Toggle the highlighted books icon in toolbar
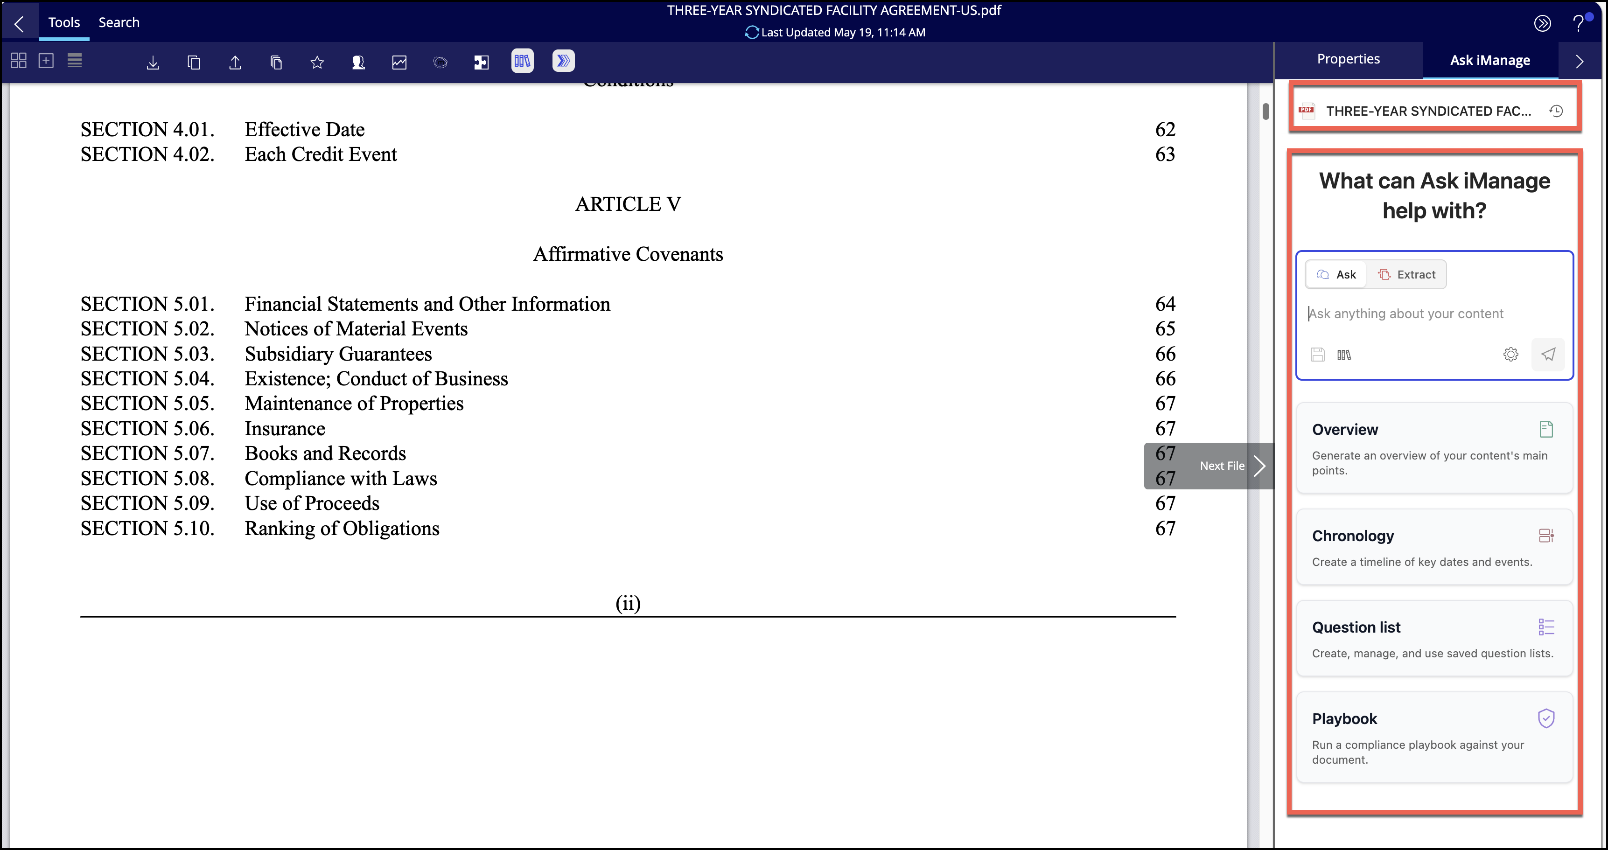The height and width of the screenshot is (850, 1608). point(523,61)
